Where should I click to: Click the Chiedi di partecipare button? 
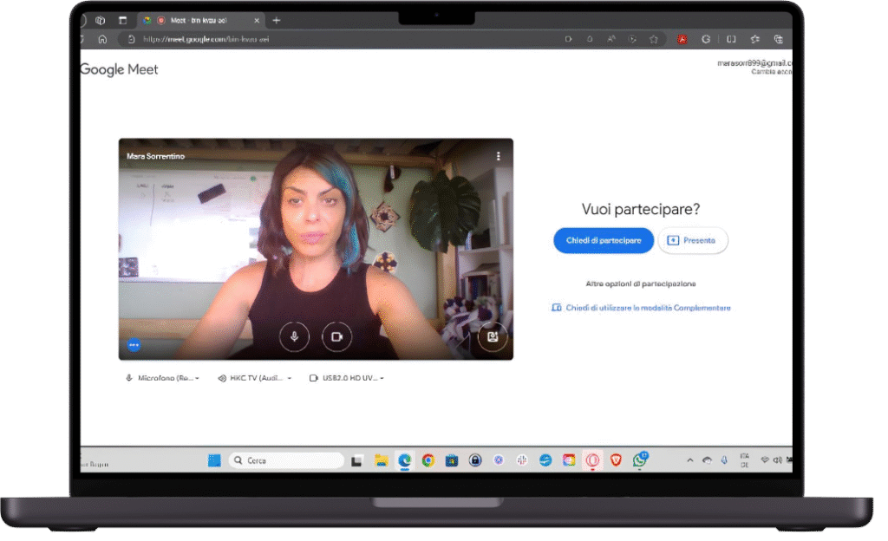coord(604,240)
